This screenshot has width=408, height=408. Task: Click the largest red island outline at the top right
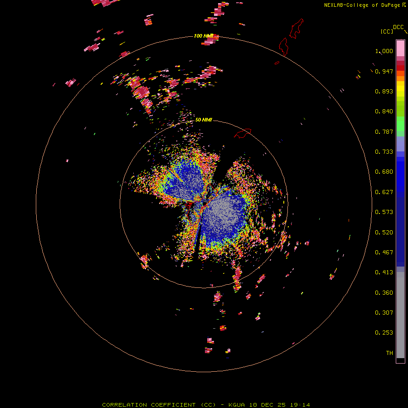(296, 29)
